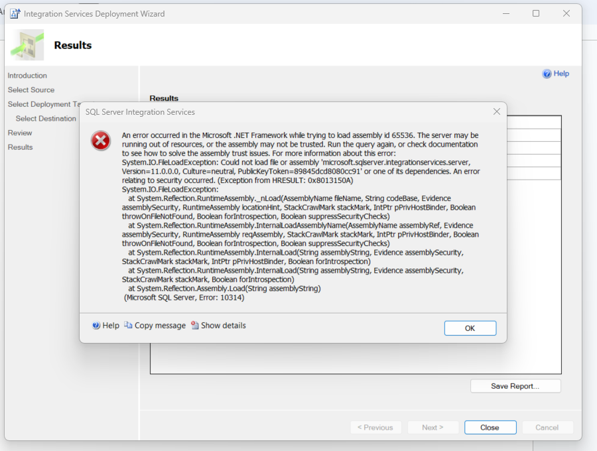Screen dimensions: 597x451
Task: Select the Select Source step
Action: (x=31, y=90)
